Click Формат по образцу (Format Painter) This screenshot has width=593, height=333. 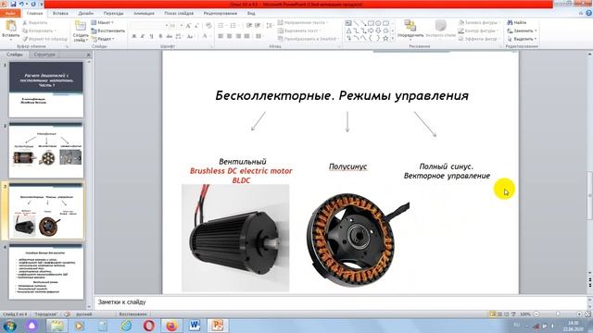44,39
